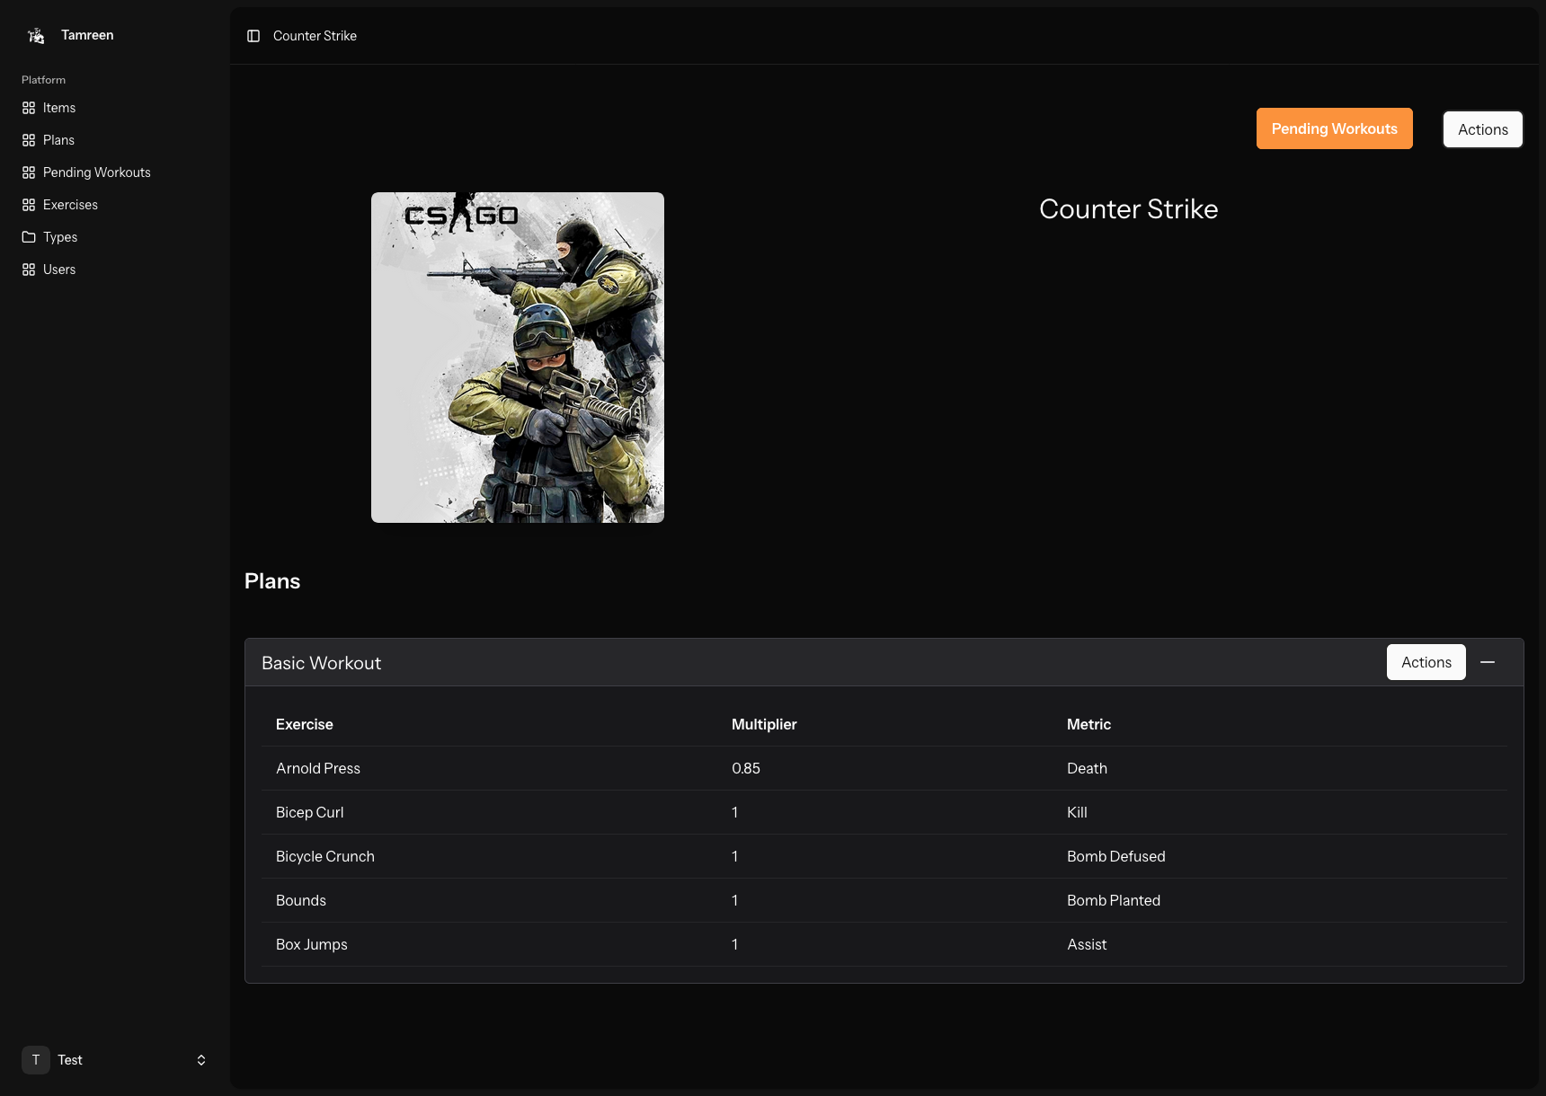Click the Assist metric cell
The height and width of the screenshot is (1096, 1546).
click(1087, 944)
